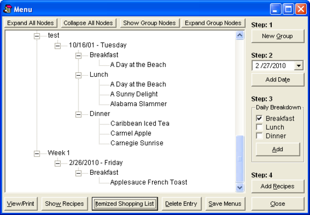Click the tree scrollbar thumb
Image resolution: width=310 pixels, height=215 pixels.
pyautogui.click(x=240, y=159)
